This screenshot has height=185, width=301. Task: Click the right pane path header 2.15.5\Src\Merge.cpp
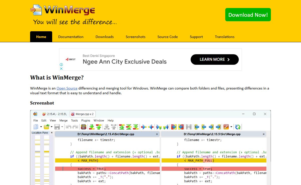click(212, 134)
